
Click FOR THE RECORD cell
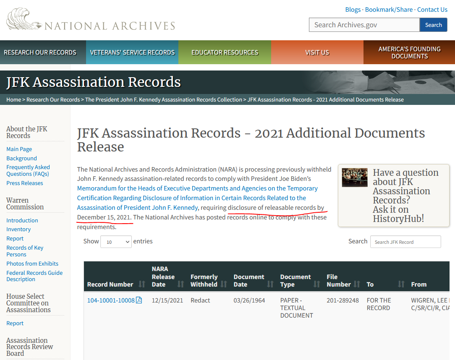[379, 304]
